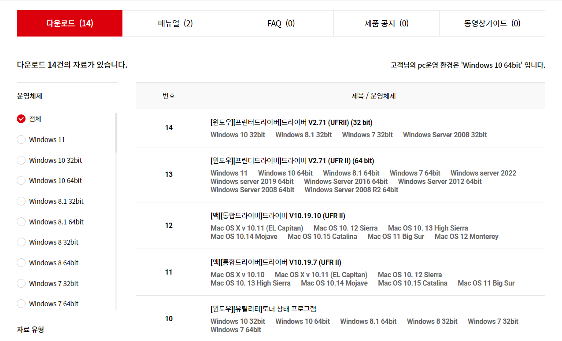Open Mac driver V10.19.7 (UFR II) entry
This screenshot has height=341, width=562.
pyautogui.click(x=276, y=262)
